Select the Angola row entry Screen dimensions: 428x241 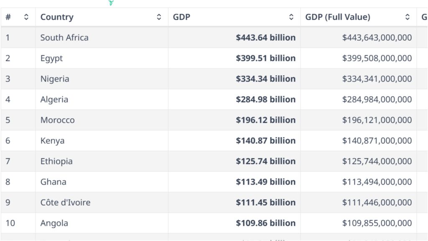click(x=54, y=223)
